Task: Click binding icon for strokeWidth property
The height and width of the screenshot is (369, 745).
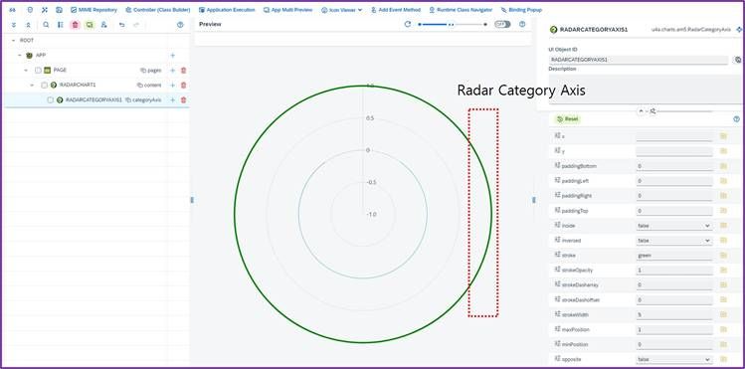Action: 723,314
